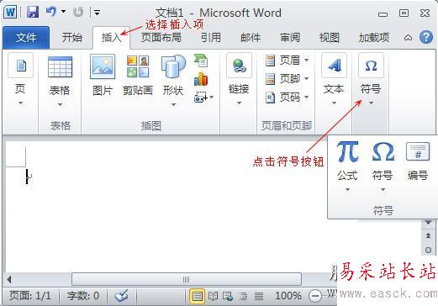Screen dimensions: 438x306
Task: Open the 引用 tab
Action: coord(211,38)
